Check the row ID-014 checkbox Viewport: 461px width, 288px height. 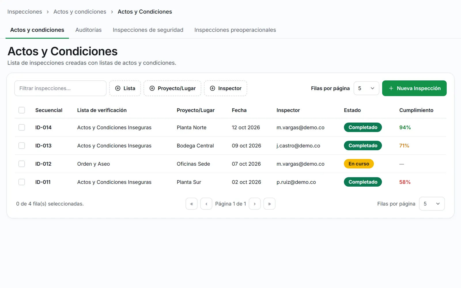point(22,127)
